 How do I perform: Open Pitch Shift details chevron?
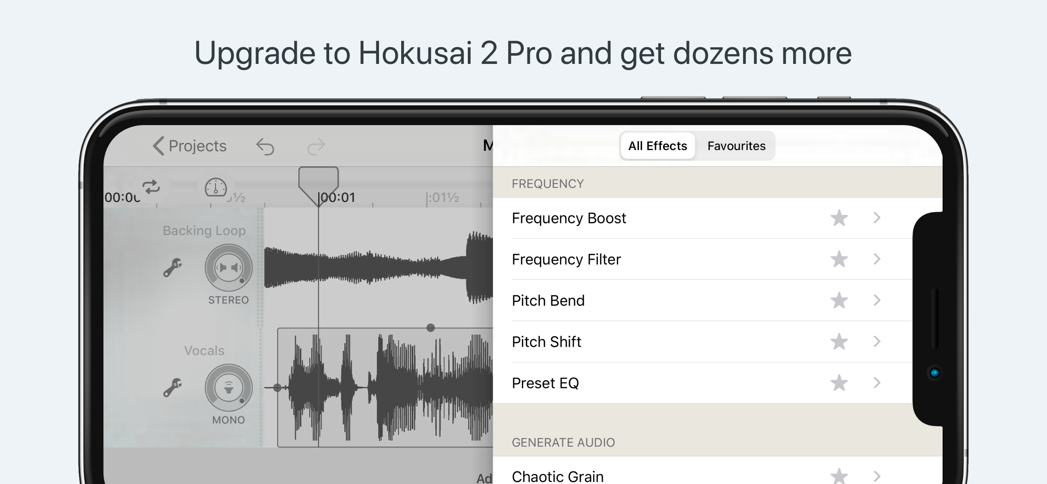(877, 342)
